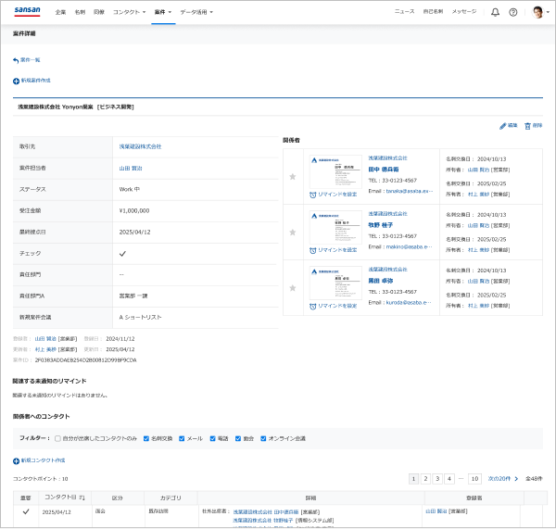Click the kuroda@asaba email link

[x=409, y=302]
